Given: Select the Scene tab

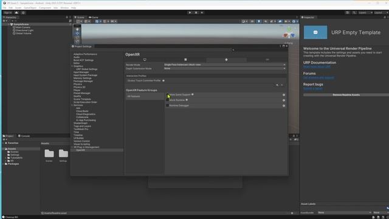Looking at the screenshot, I should (80, 18).
